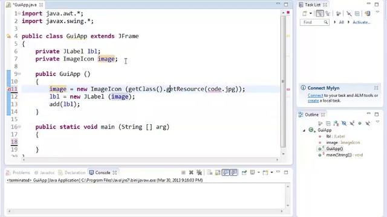Open Task List view menu triangle

click(377, 12)
